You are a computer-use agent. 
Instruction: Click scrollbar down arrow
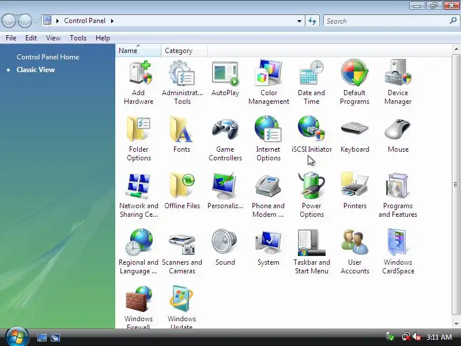456,324
